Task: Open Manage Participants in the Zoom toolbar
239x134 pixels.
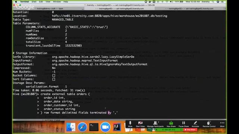Action: pyautogui.click(x=155, y=124)
